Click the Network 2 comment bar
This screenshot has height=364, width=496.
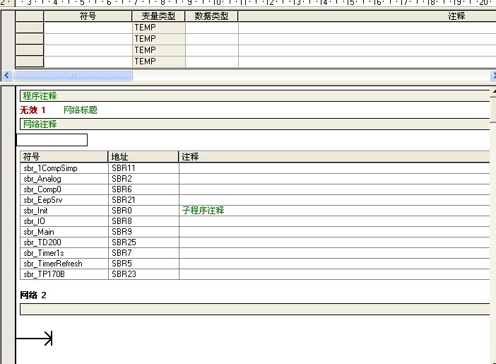coord(254,309)
